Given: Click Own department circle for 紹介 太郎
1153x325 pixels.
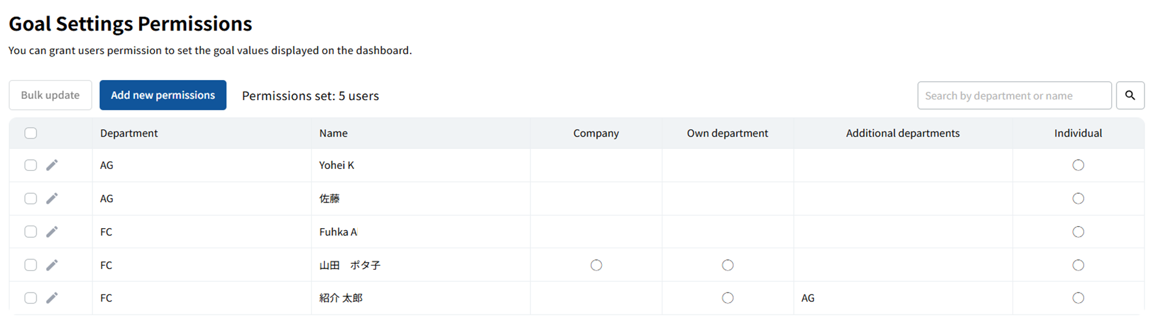Looking at the screenshot, I should point(727,298).
